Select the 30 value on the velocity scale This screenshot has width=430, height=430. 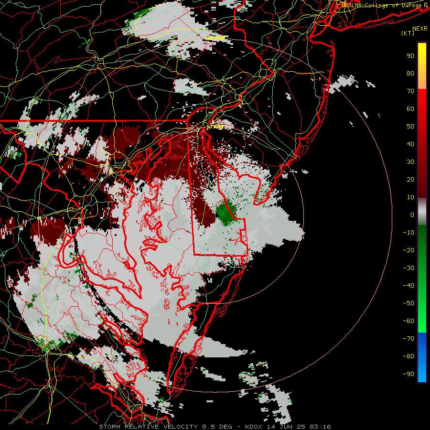(410, 162)
